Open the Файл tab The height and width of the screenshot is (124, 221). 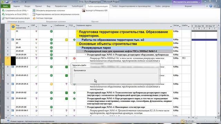(6, 6)
